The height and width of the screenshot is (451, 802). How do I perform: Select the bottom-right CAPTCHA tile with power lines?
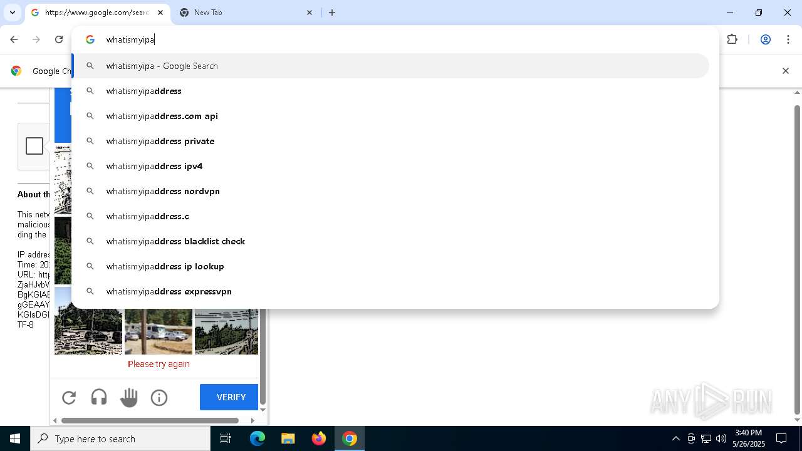[x=226, y=331]
